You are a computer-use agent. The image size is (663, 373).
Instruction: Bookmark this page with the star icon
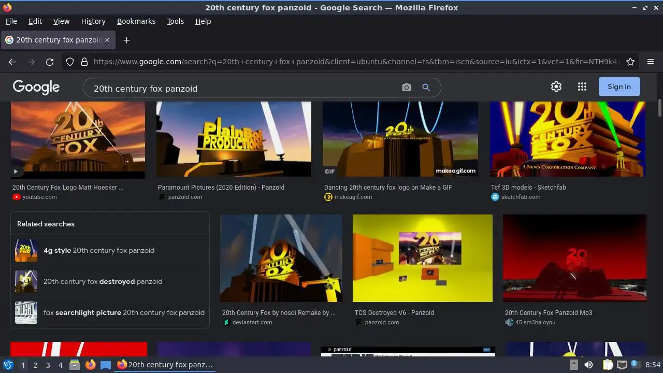point(630,62)
